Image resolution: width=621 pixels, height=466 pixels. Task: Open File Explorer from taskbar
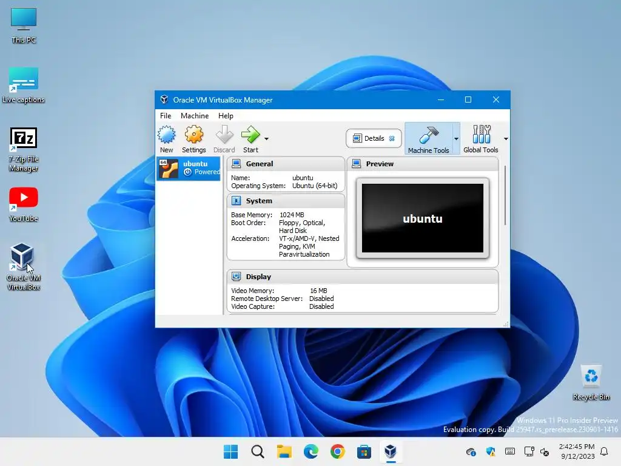tap(284, 451)
